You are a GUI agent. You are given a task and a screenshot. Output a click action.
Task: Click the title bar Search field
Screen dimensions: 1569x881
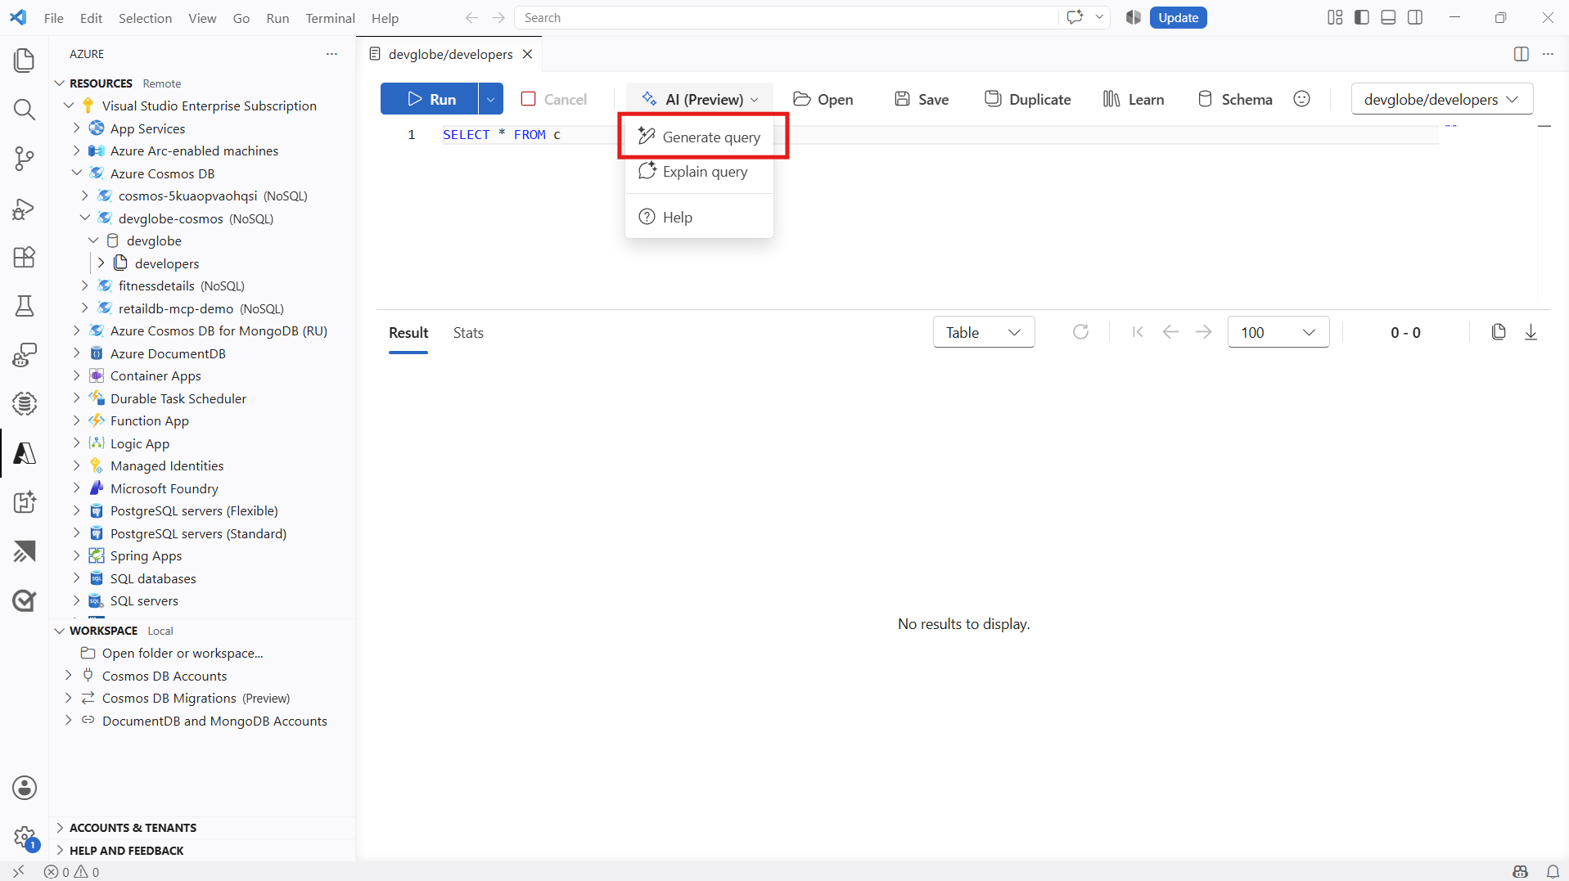pos(786,17)
